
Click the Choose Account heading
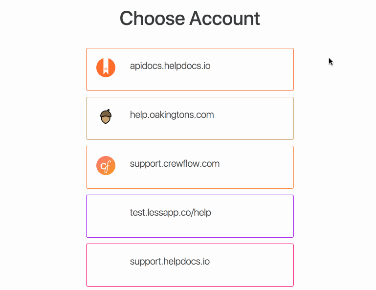point(190,19)
